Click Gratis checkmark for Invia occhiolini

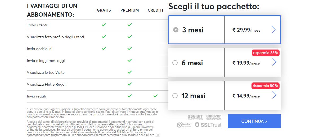(104, 48)
